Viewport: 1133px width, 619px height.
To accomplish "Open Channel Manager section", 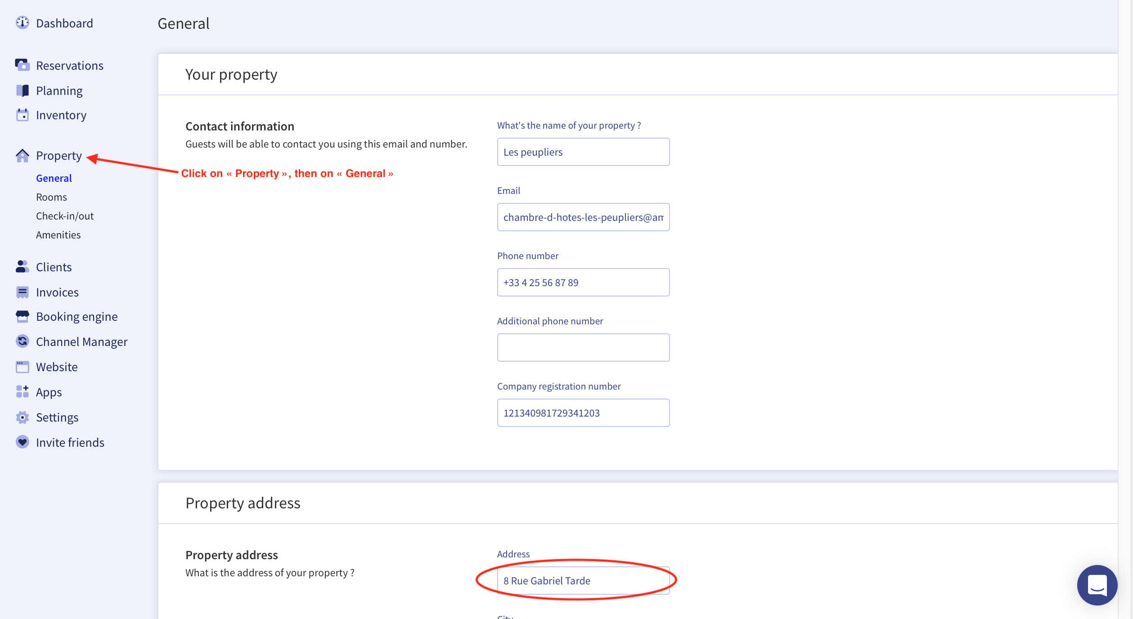I will tap(82, 342).
